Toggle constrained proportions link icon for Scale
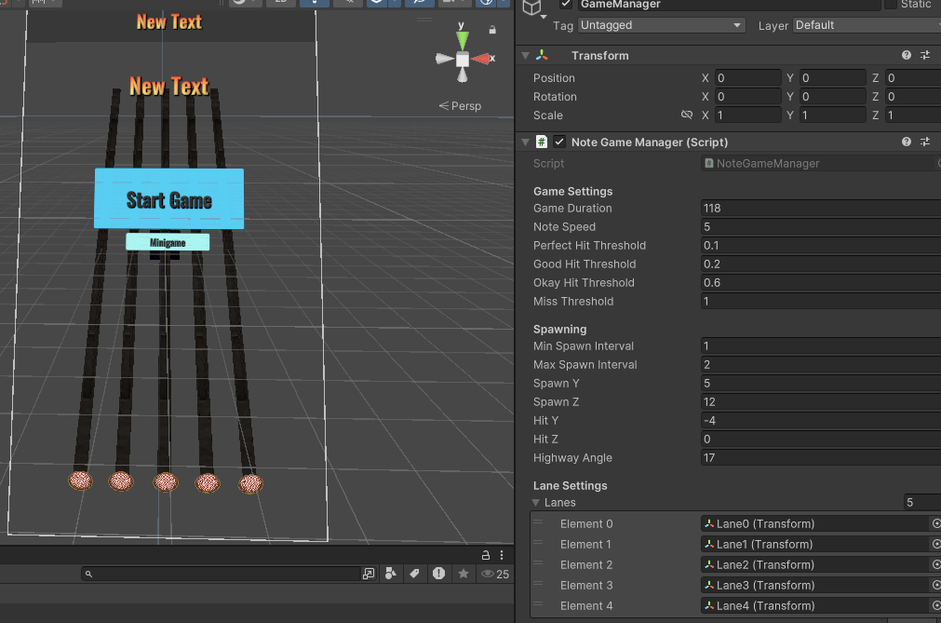Image resolution: width=941 pixels, height=623 pixels. point(687,115)
